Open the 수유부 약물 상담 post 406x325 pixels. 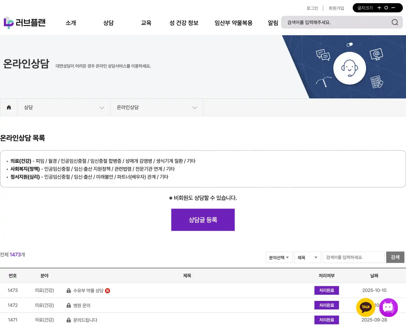tap(88, 290)
